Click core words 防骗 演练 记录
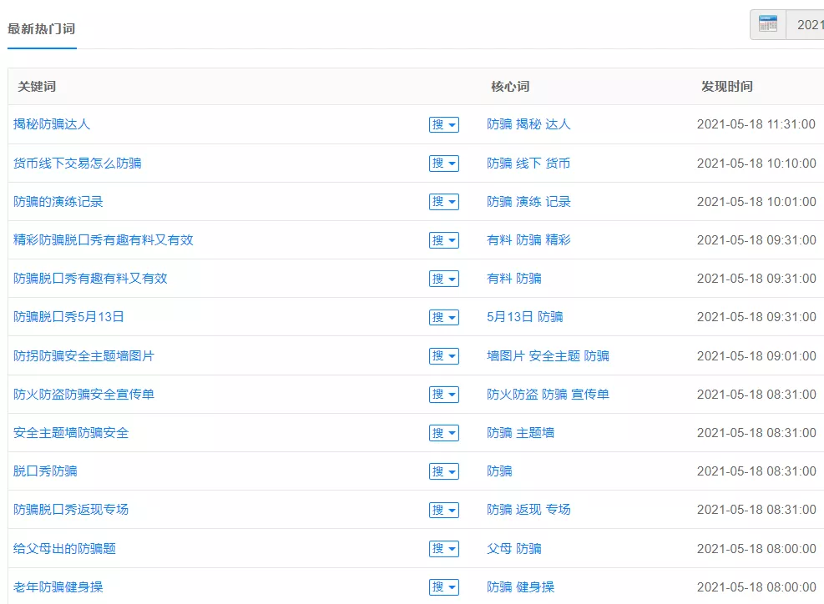Screen dimensions: 824x604 pyautogui.click(x=528, y=202)
